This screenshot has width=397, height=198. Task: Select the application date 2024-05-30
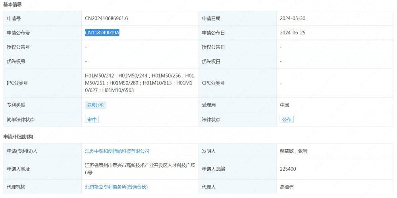292,19
